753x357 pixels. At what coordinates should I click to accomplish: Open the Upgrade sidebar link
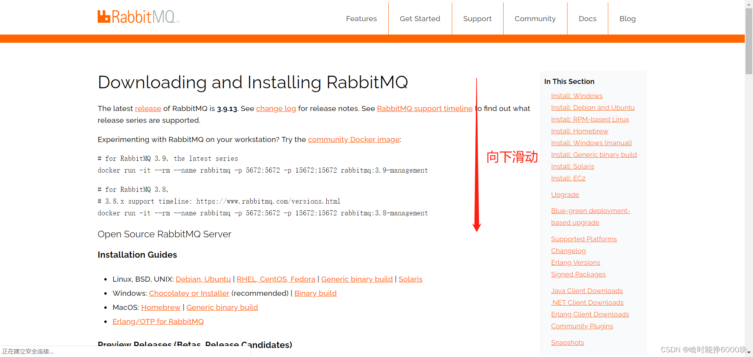pyautogui.click(x=565, y=195)
